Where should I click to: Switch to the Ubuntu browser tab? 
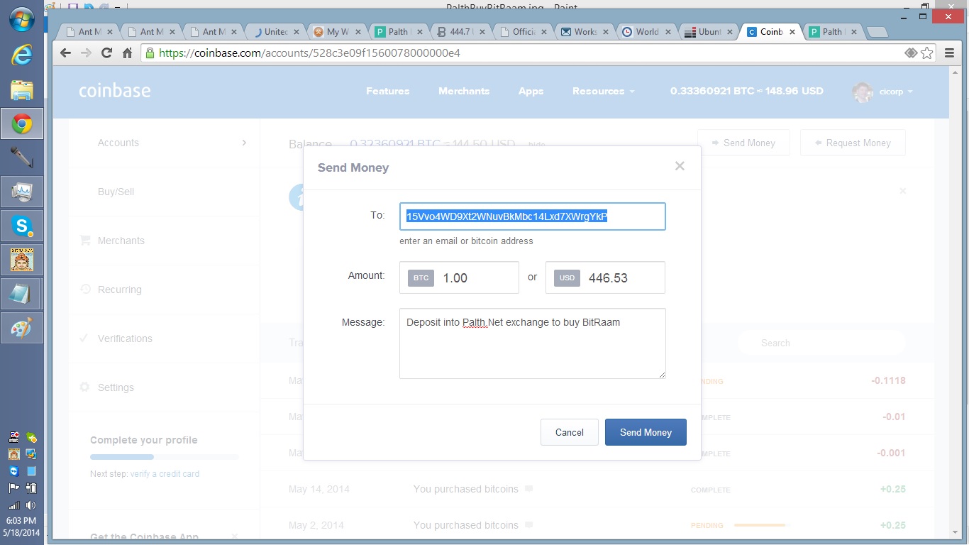coord(709,32)
